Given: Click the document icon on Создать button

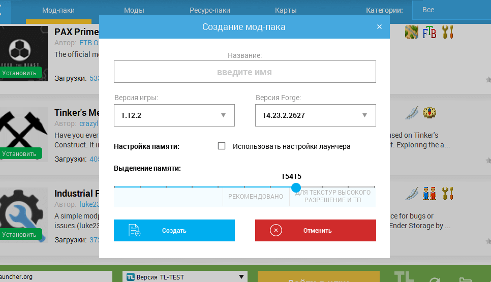Looking at the screenshot, I should (134, 230).
